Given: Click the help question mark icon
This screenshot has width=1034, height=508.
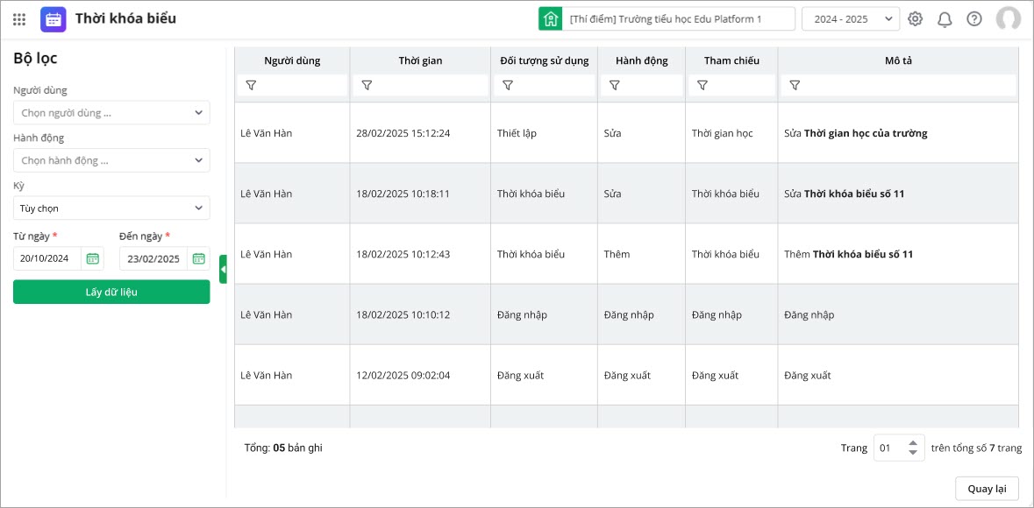Looking at the screenshot, I should 974,18.
